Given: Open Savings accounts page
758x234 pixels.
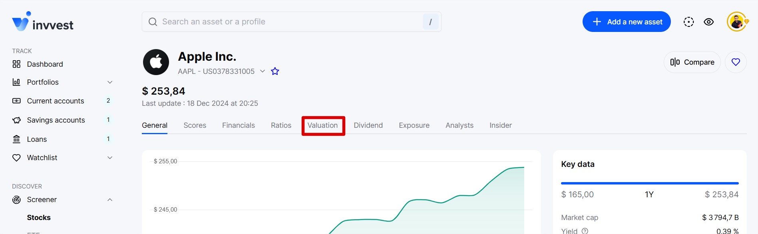Looking at the screenshot, I should (56, 120).
